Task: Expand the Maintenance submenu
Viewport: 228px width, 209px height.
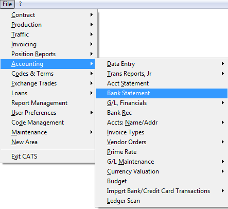Action: [x=48, y=132]
